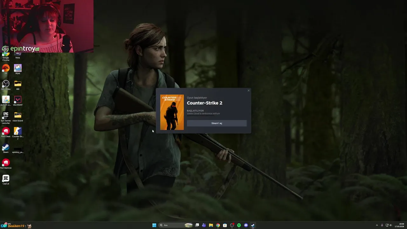The image size is (407, 229).
Task: Select the Riot Client desktop shortcut
Action: click(x=6, y=132)
